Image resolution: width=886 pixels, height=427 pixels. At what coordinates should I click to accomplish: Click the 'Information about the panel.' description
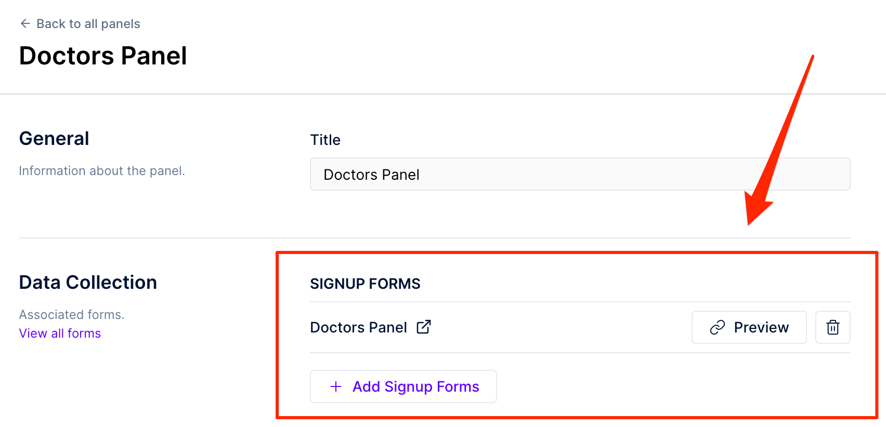click(102, 171)
